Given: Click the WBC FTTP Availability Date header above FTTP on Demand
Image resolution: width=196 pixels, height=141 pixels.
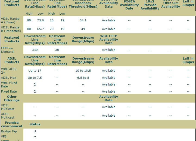Looking at the screenshot, I should tap(109, 40).
